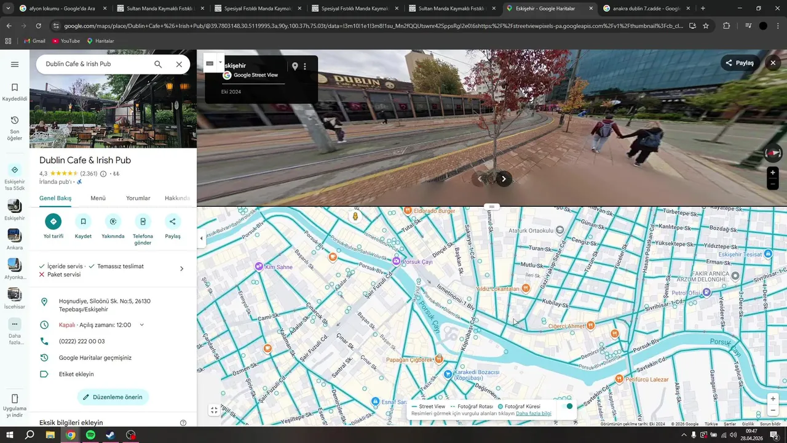Close Street View with the X button
The height and width of the screenshot is (443, 787).
[x=773, y=63]
